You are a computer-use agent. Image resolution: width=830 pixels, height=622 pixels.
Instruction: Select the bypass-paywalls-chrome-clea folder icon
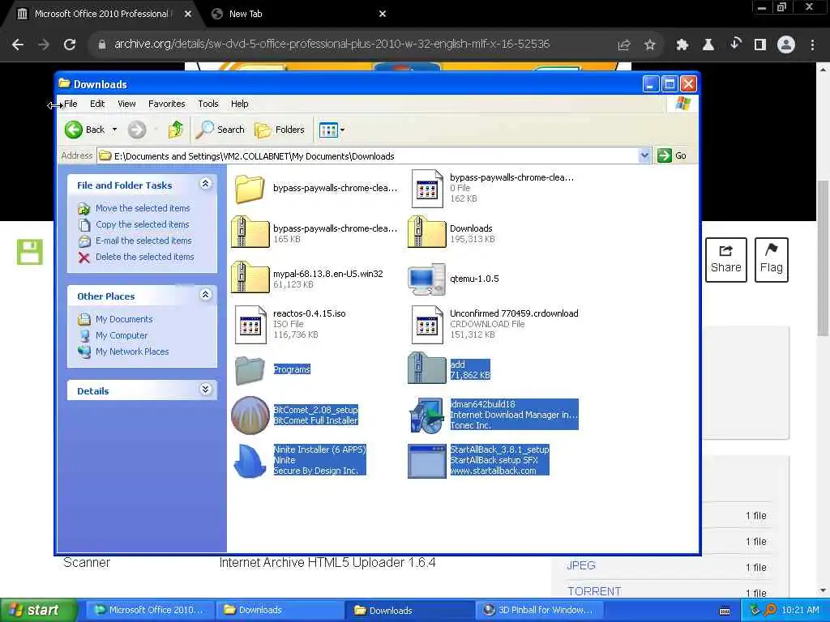pos(250,189)
